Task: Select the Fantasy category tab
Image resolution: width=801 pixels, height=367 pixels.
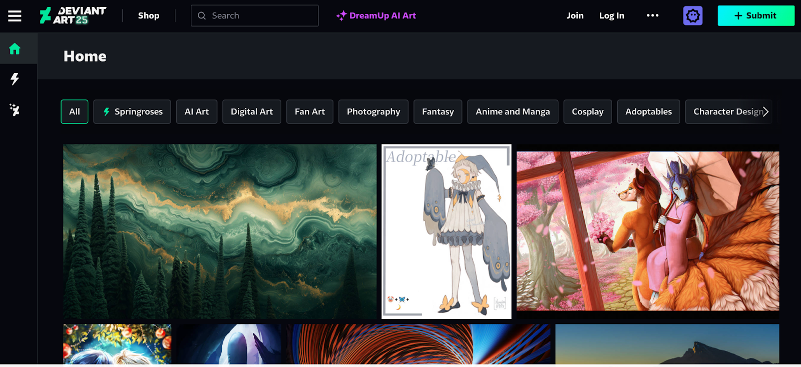Action: click(438, 111)
